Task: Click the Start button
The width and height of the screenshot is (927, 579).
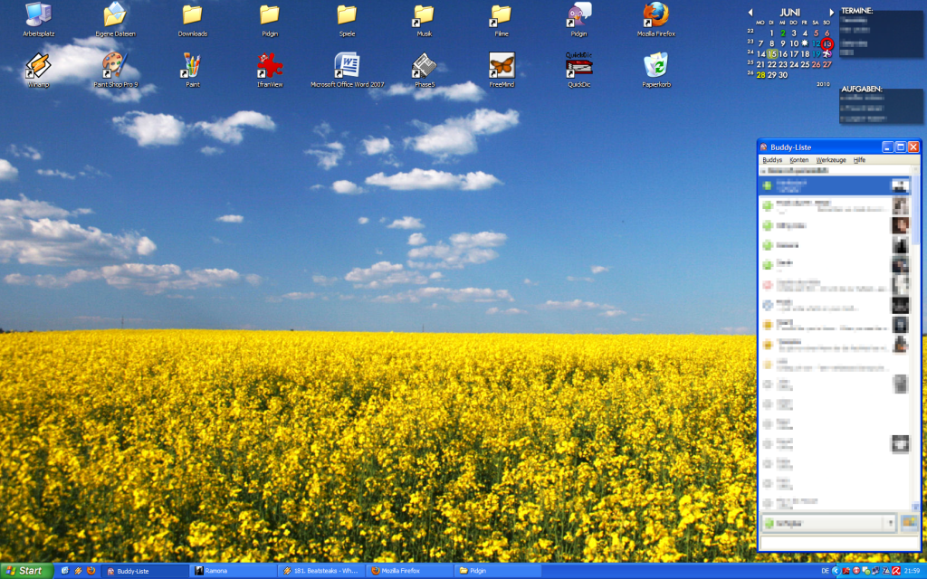Action: coord(25,571)
